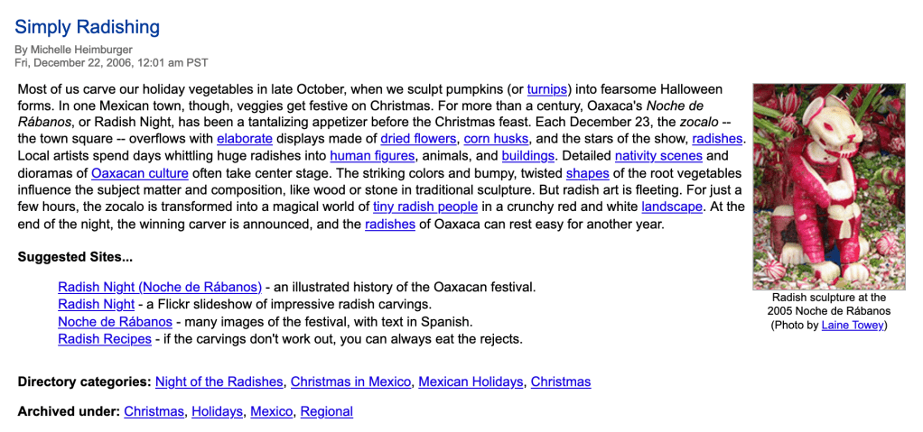Follow the Oaxacan culture link
This screenshot has height=432, width=923.
tap(140, 173)
